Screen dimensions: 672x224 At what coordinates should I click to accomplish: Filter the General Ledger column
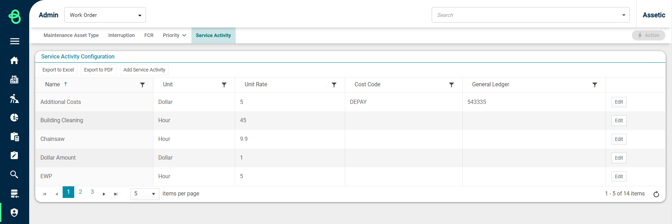coord(595,85)
